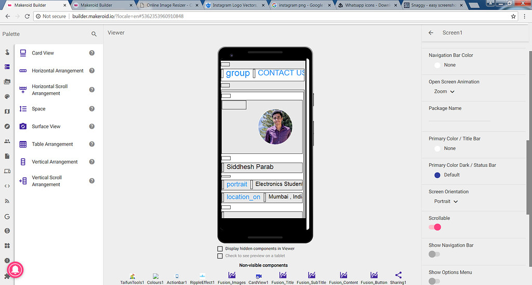Select Fusion_Images non-visible component
Image resolution: width=532 pixels, height=285 pixels.
pyautogui.click(x=232, y=279)
